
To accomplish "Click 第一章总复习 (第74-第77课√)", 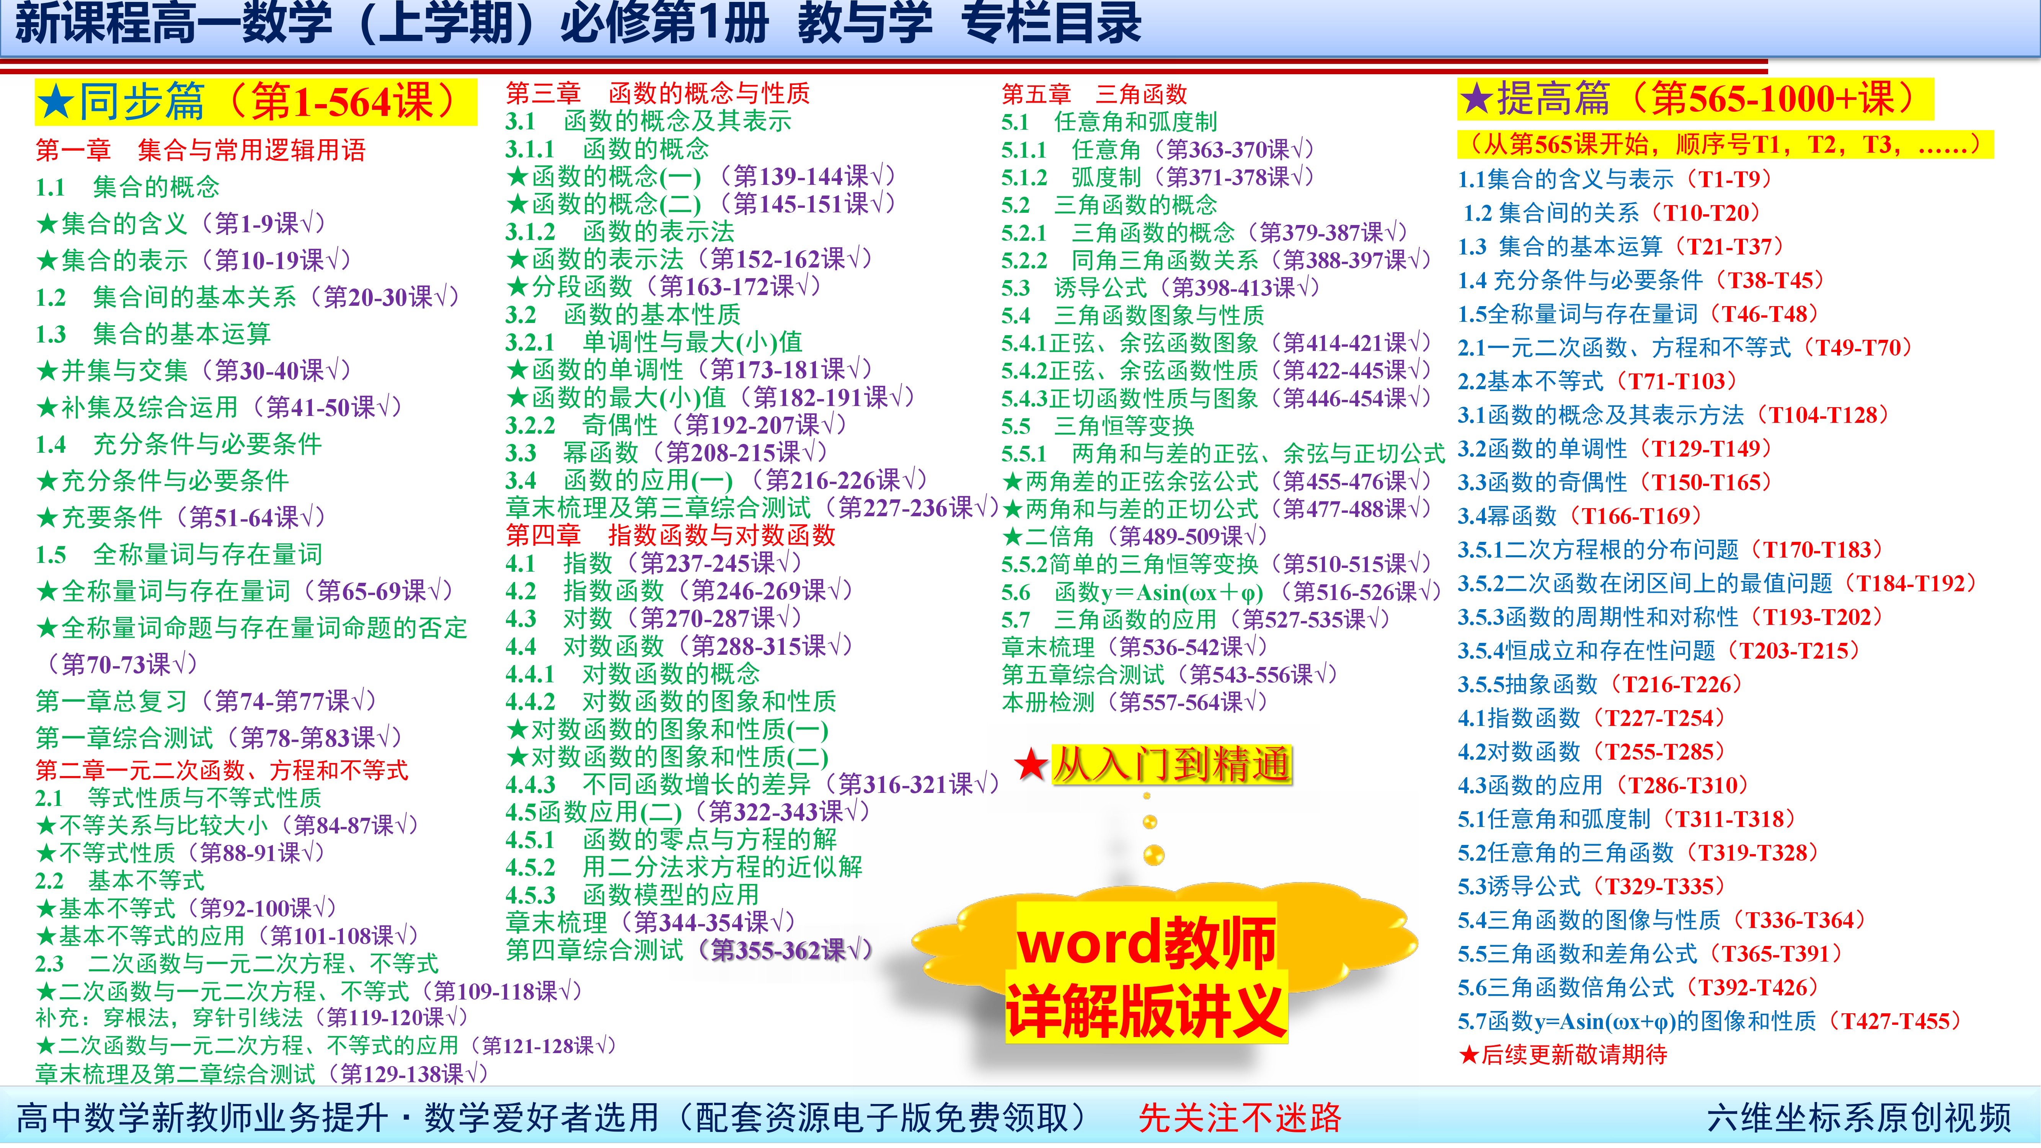I will 207,701.
